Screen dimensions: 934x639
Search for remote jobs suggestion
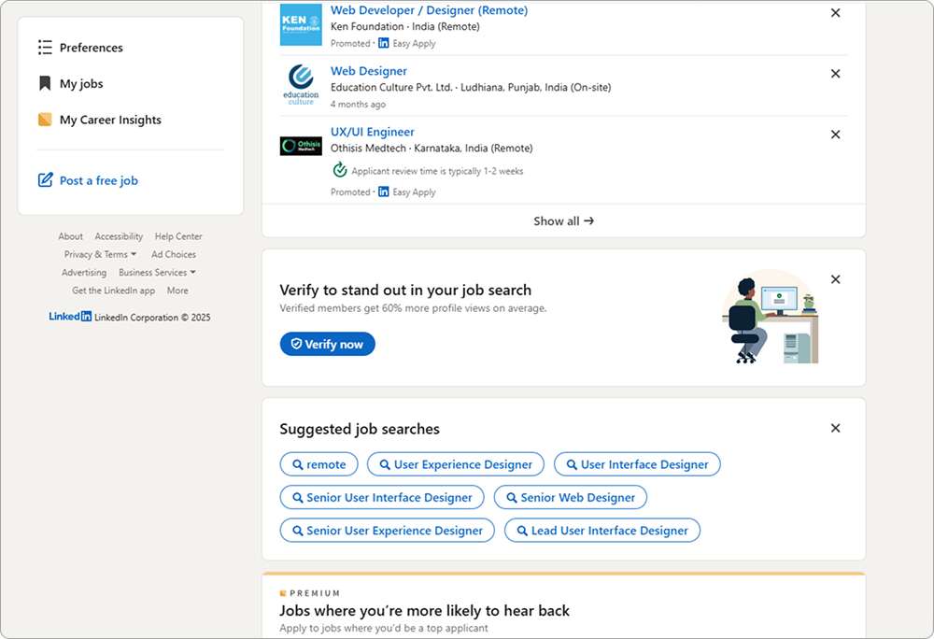[318, 464]
